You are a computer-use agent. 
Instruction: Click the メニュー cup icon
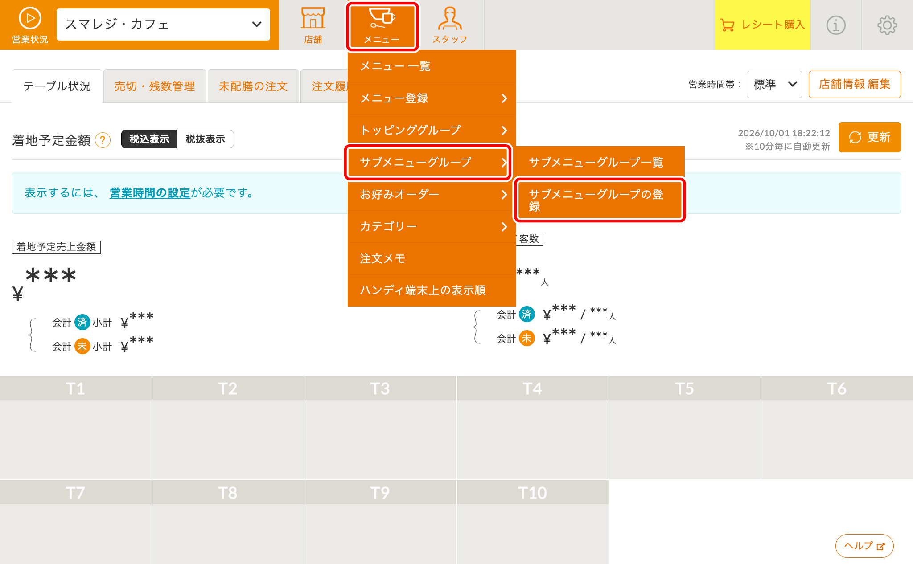[382, 18]
